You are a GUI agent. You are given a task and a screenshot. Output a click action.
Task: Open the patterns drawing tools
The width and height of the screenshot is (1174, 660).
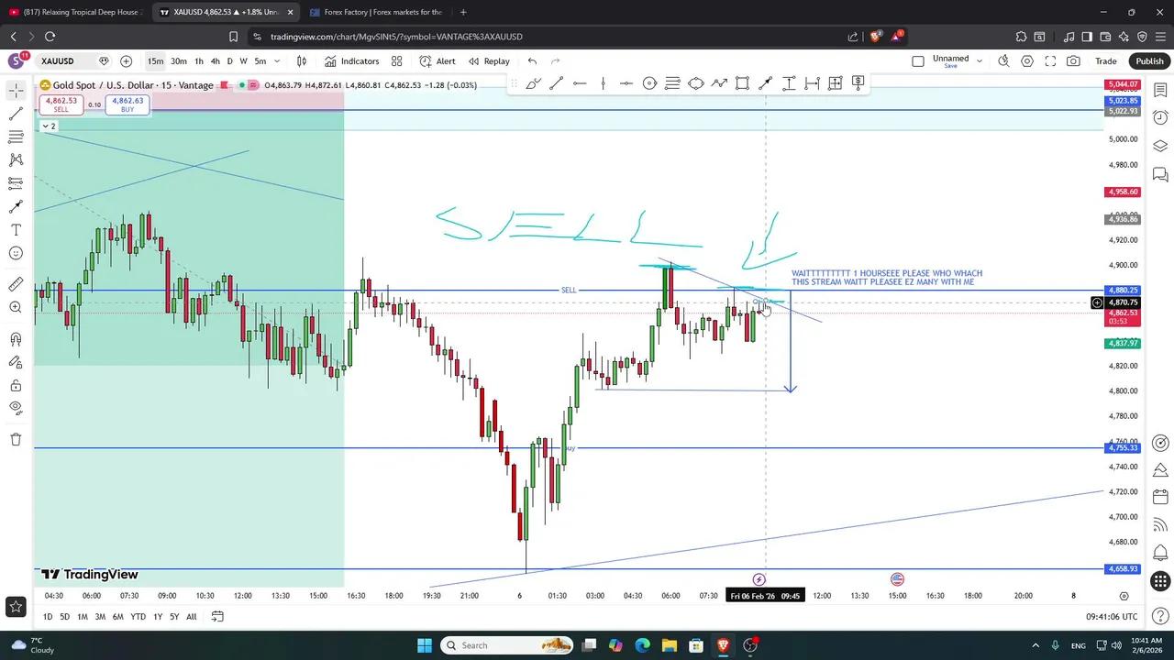16,160
